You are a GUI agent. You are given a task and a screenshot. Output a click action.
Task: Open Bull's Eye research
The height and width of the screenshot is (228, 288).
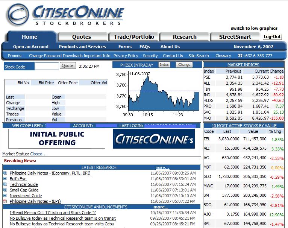(x=18, y=179)
